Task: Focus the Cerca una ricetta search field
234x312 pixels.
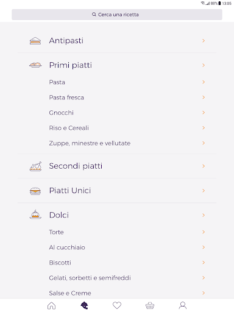Action: [x=117, y=15]
